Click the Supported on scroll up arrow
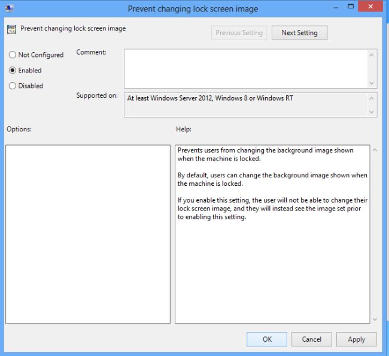Image resolution: width=389 pixels, height=356 pixels. [372, 98]
